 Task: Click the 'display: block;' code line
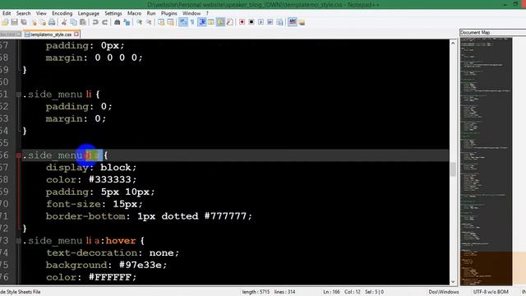[x=91, y=168]
